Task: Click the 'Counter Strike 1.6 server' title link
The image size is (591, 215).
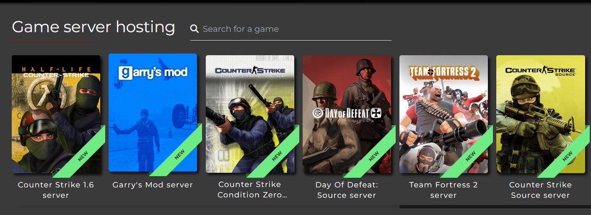Action: point(56,190)
